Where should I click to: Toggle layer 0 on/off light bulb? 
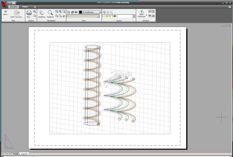pos(104,16)
